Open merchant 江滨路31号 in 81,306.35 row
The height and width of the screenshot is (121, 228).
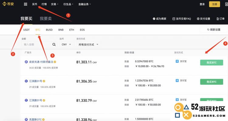(36, 81)
